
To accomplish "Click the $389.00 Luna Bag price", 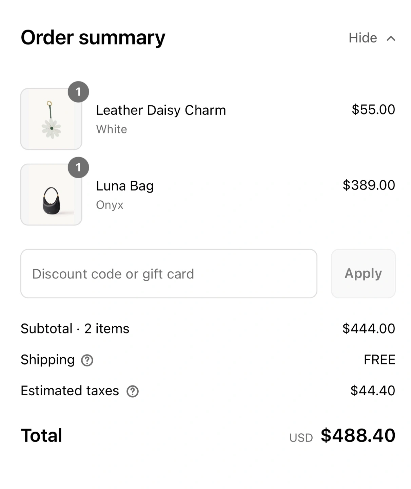I will point(369,185).
